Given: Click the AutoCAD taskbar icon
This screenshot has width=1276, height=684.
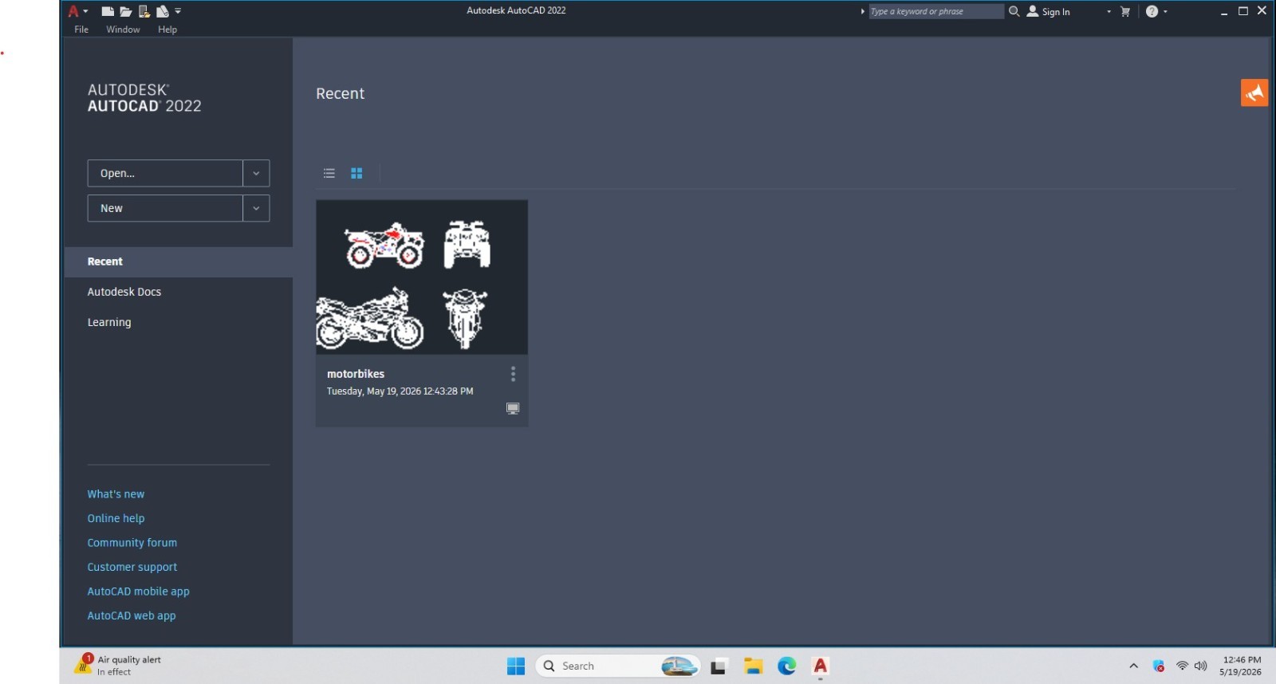Looking at the screenshot, I should tap(821, 666).
